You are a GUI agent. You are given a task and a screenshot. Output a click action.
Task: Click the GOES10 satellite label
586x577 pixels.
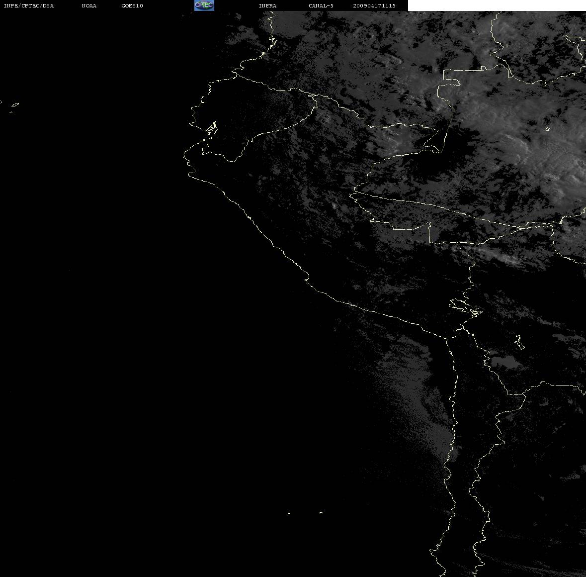click(x=132, y=5)
